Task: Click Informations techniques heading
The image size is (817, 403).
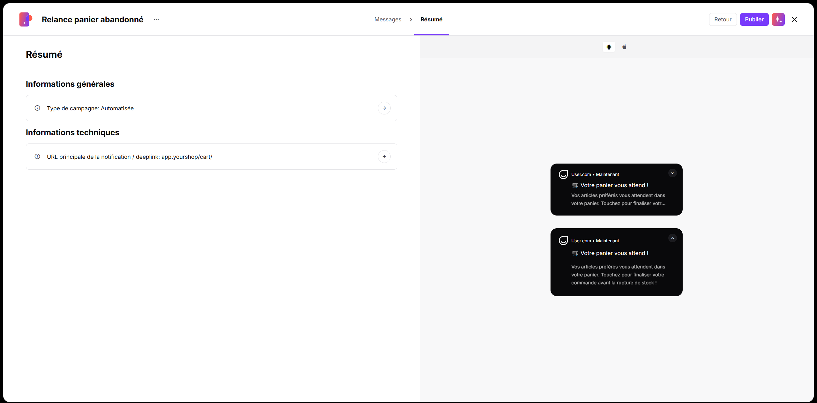Action: tap(72, 132)
